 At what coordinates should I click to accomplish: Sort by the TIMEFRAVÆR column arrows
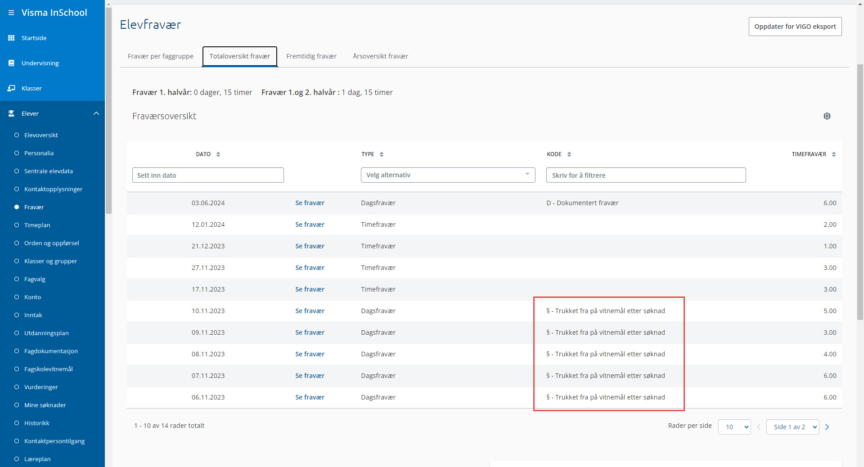point(833,154)
